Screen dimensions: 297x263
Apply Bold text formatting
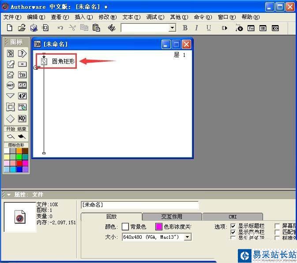(x=185, y=28)
